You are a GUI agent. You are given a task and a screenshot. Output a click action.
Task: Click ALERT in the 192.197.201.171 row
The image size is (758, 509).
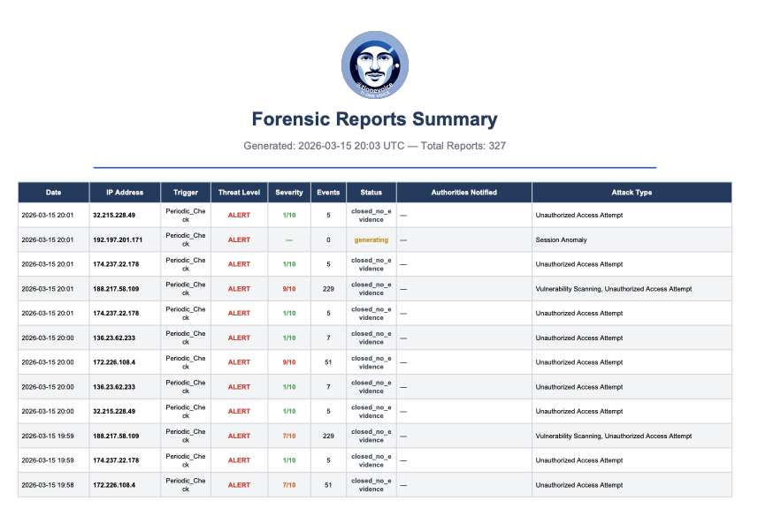[240, 239]
